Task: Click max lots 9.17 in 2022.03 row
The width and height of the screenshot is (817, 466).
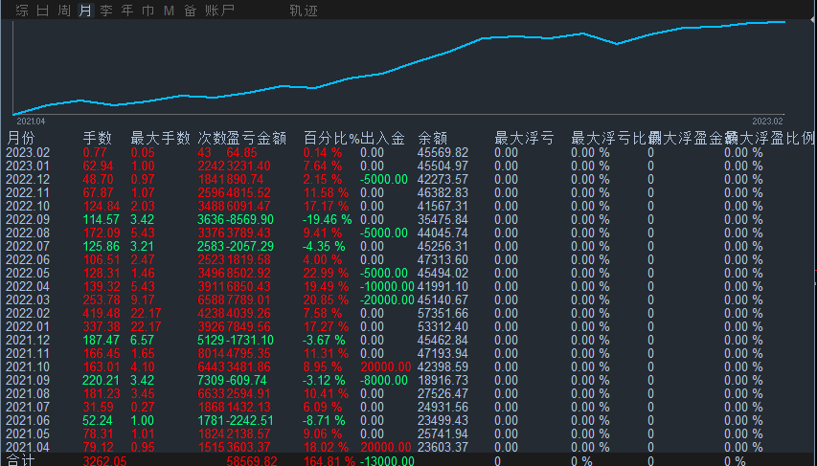Action: [x=143, y=300]
